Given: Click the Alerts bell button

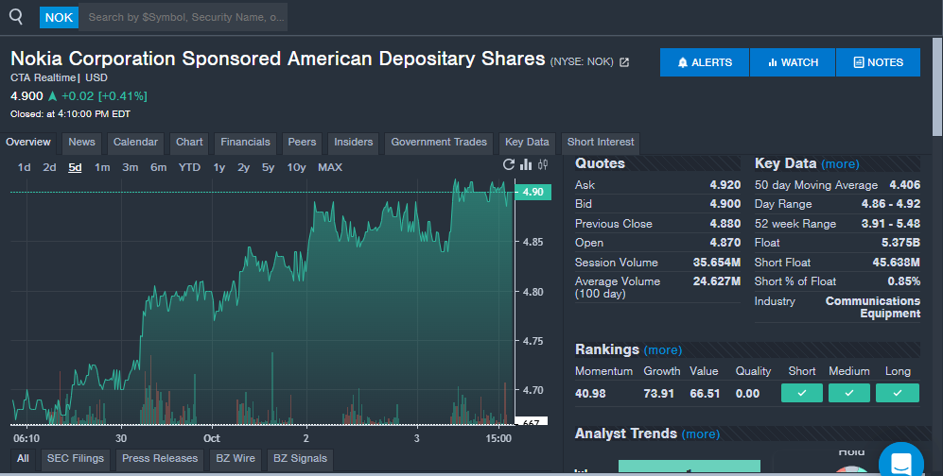Looking at the screenshot, I should [705, 62].
